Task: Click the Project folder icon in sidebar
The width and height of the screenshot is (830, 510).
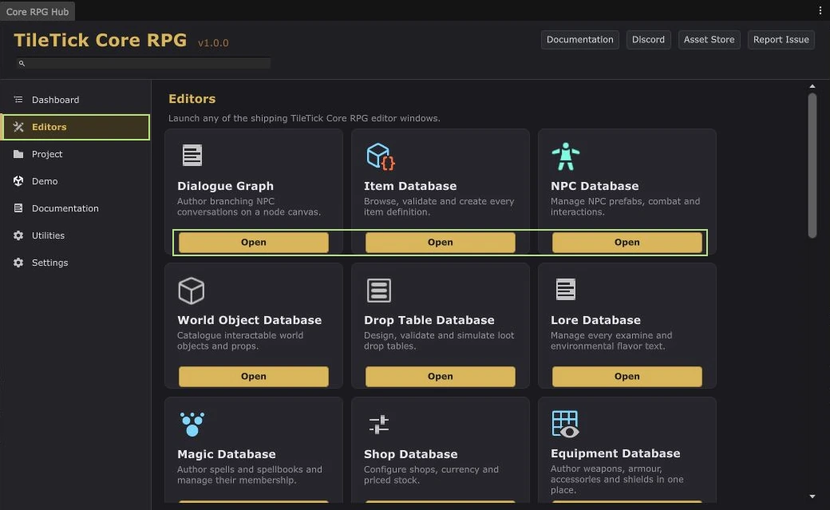Action: pyautogui.click(x=18, y=154)
